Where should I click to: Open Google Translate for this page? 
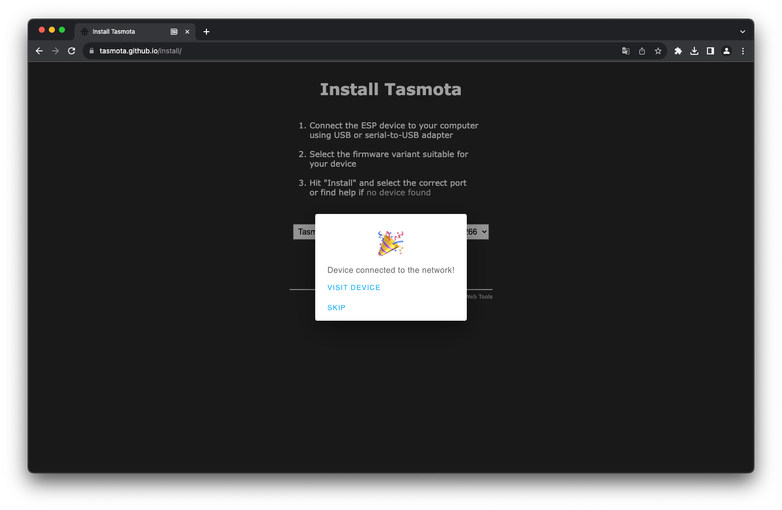point(625,51)
